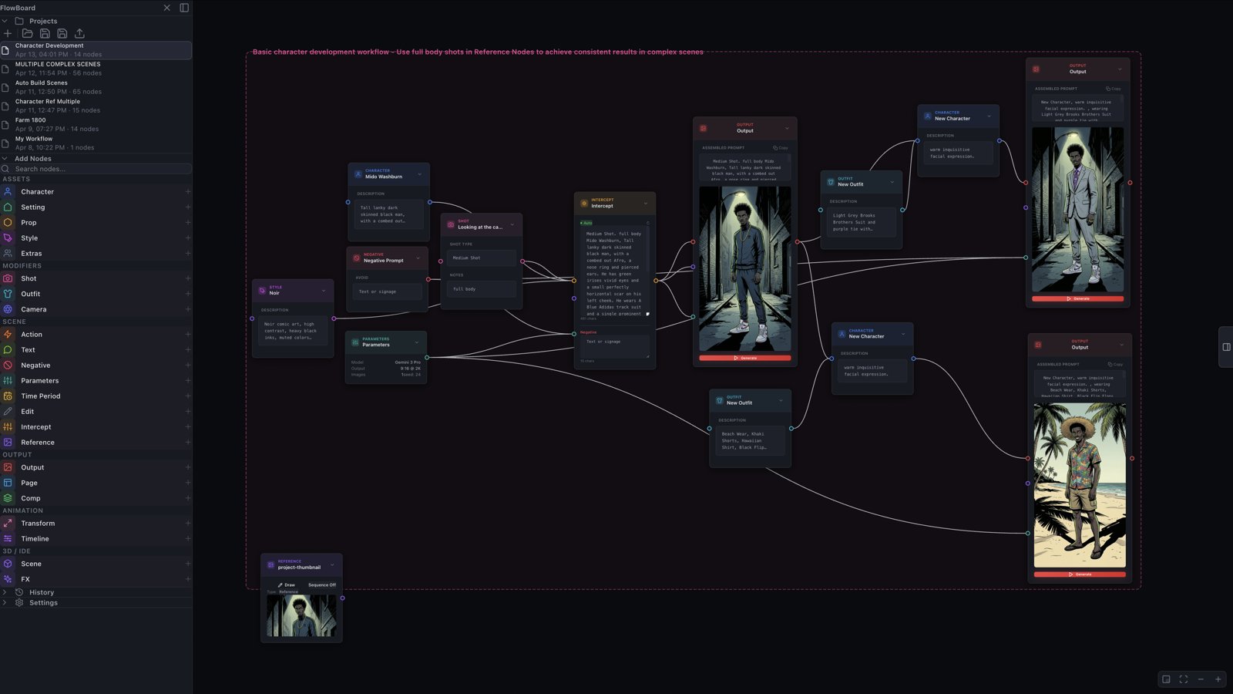Collapse the Mido Washburn character node chevron
Screen dimensions: 1233x694
coord(419,174)
